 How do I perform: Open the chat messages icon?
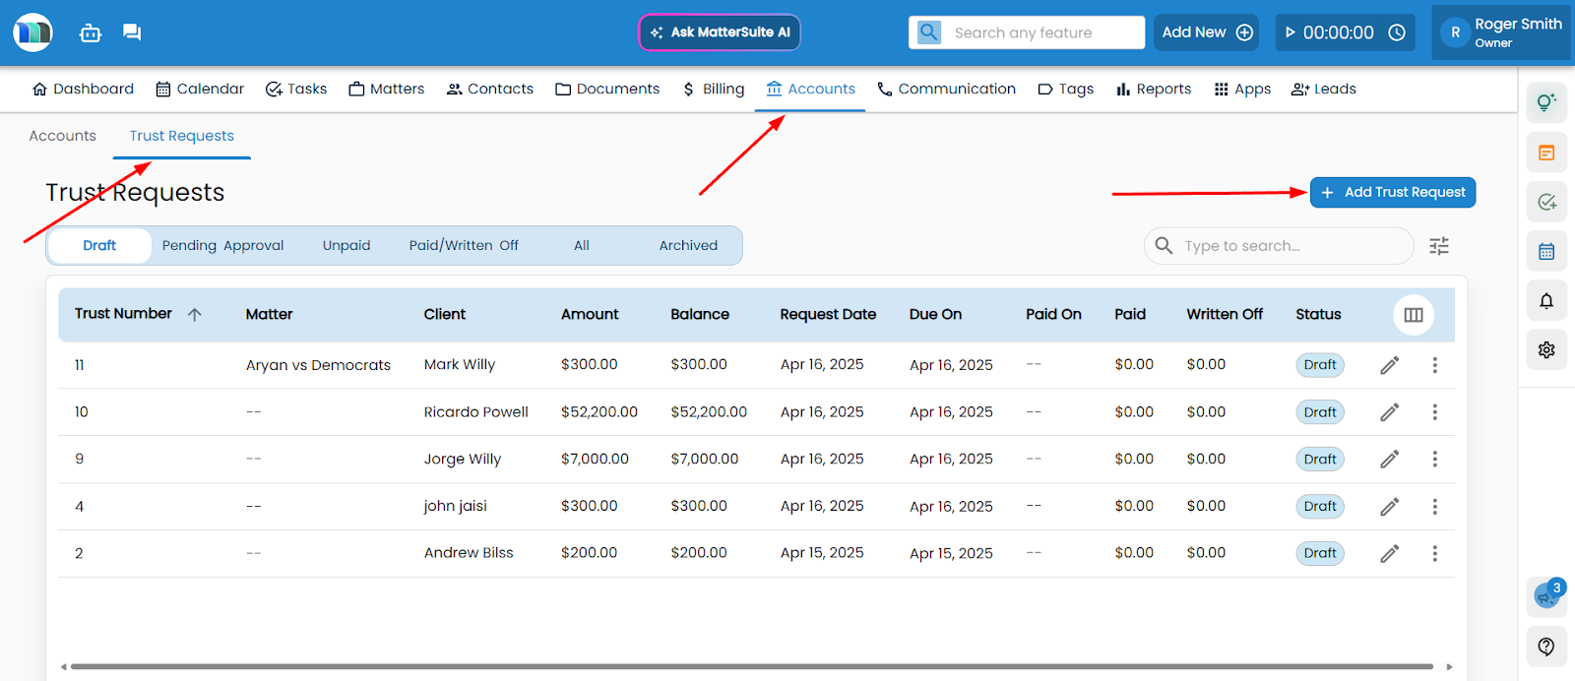coord(132,32)
